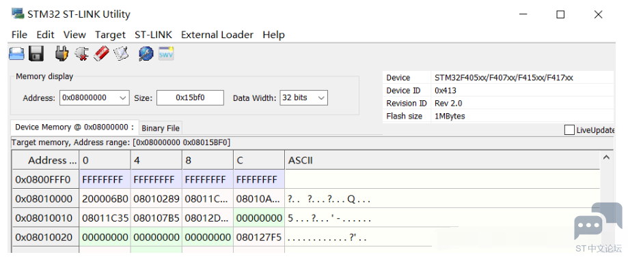The height and width of the screenshot is (259, 628).
Task: Click the column header labeled 0
Action: (x=105, y=160)
